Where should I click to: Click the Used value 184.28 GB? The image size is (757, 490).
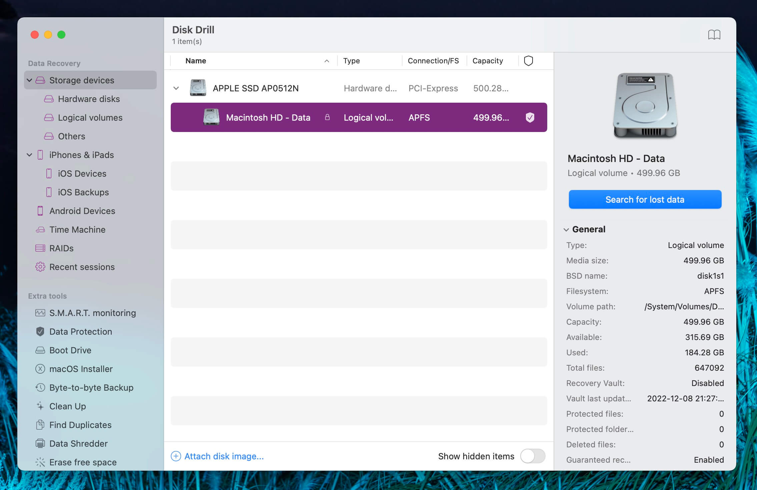[704, 353]
